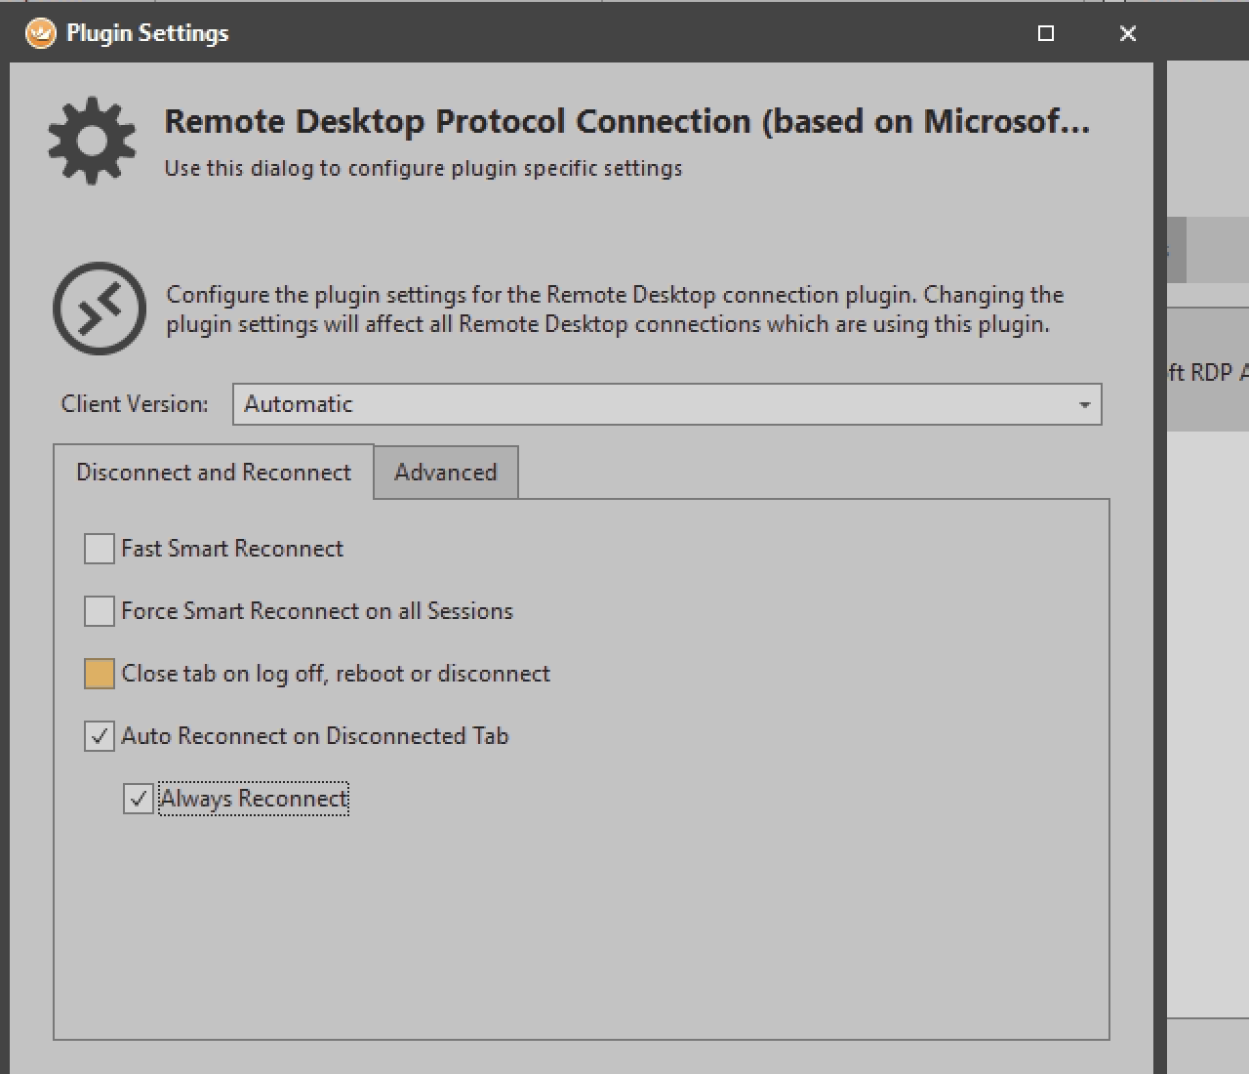Screen dimensions: 1249x1074
Task: Click the partially hidden RDP text behind dialog
Action: click(x=1207, y=372)
